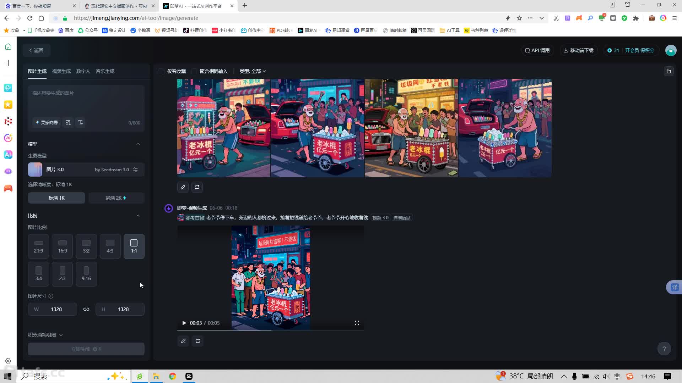Click the regenerate icon below the image grid
682x383 pixels.
[x=197, y=187]
